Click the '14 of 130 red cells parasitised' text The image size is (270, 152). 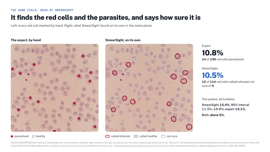click(x=223, y=59)
